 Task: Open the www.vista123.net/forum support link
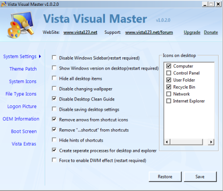[x=149, y=32]
